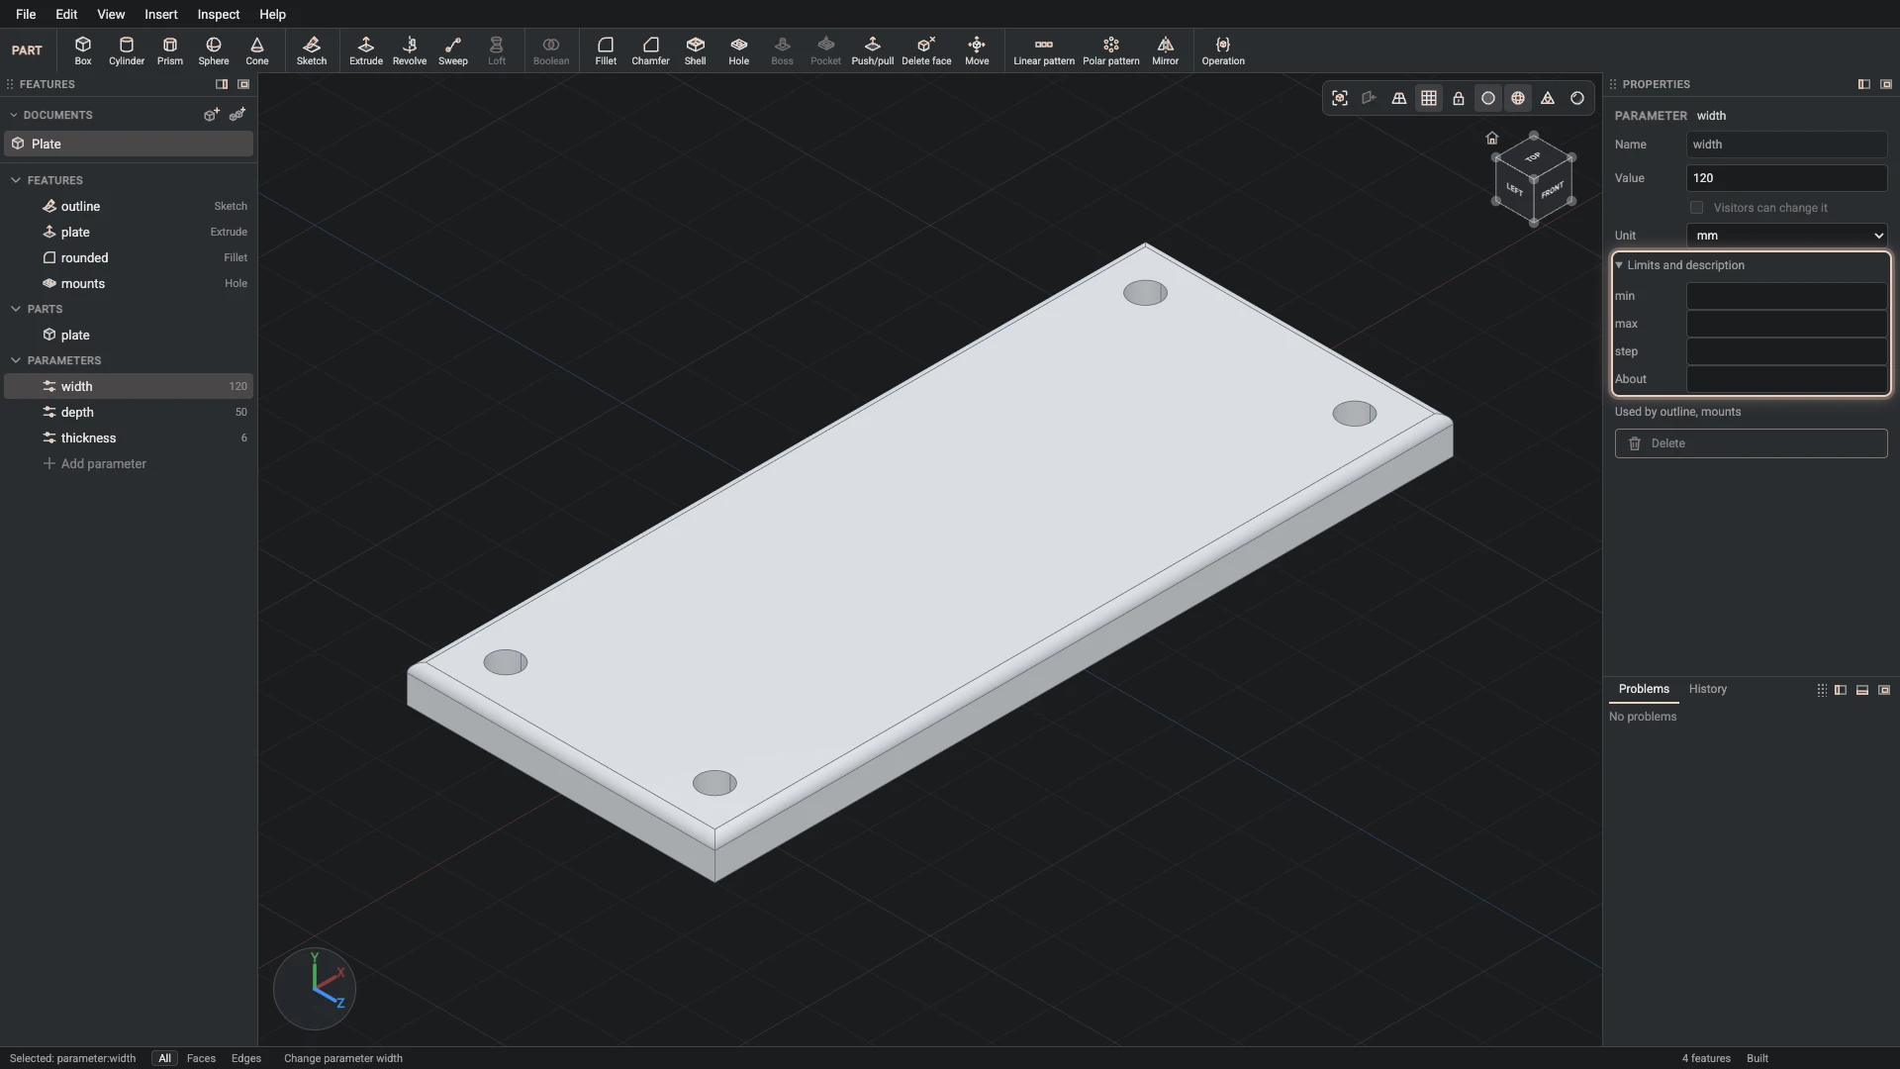Image resolution: width=1900 pixels, height=1069 pixels.
Task: Use the Delete face tool
Action: [926, 50]
